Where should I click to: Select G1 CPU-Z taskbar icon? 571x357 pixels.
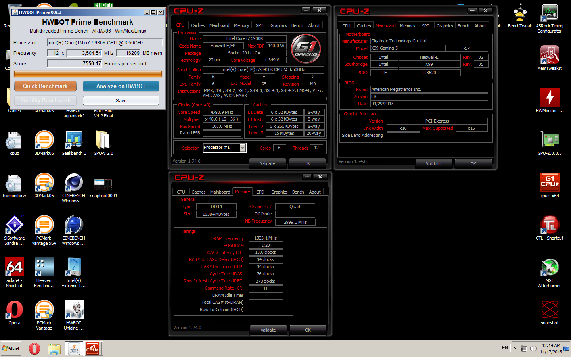[92, 349]
